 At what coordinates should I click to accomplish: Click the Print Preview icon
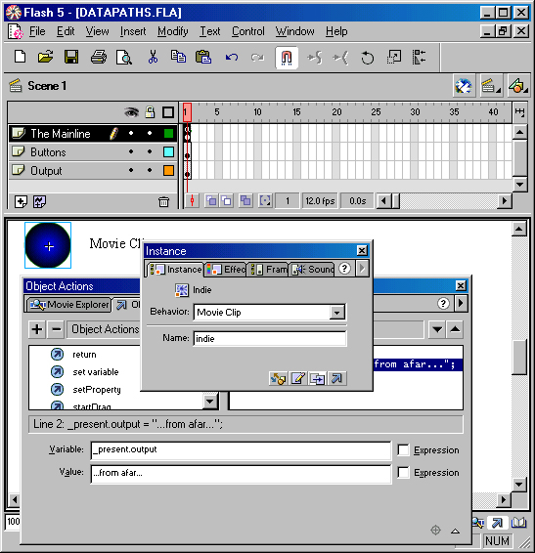click(x=124, y=57)
